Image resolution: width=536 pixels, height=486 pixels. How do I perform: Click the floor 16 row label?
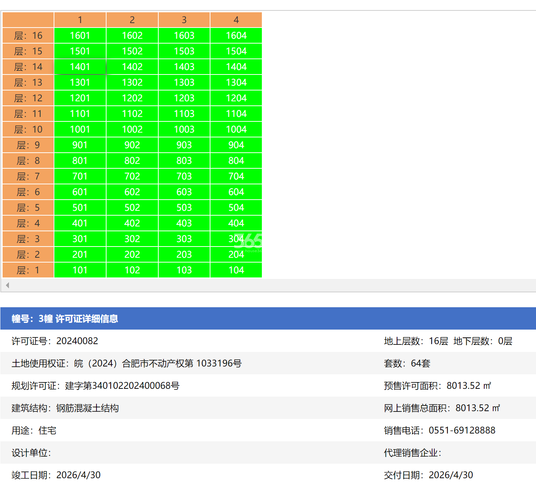pos(28,35)
